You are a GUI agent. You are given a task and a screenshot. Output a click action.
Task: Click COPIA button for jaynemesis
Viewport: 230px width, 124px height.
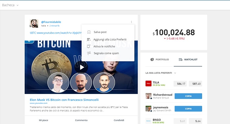[188, 109]
